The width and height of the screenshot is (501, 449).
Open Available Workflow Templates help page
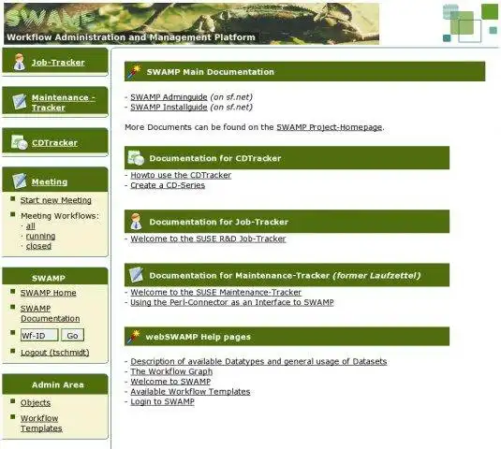click(190, 392)
